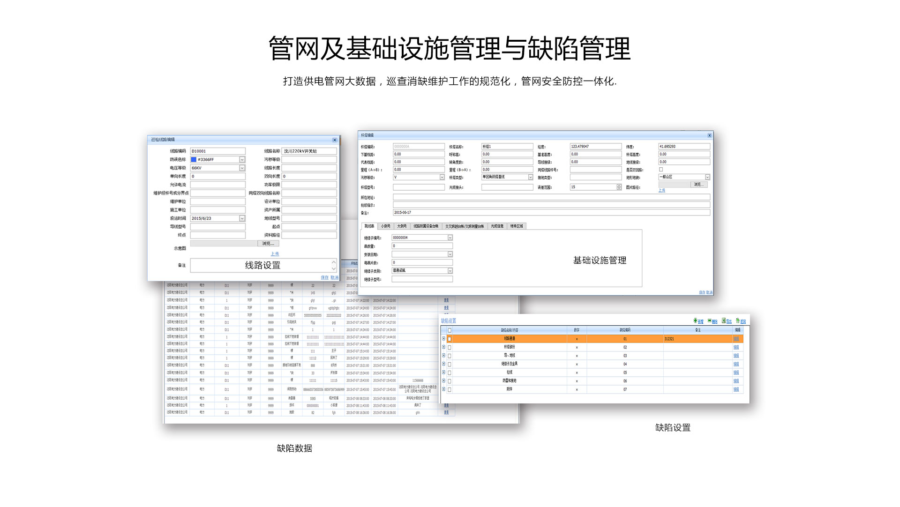
Task: Open the 电压等级 66KV dropdown
Action: pos(242,168)
